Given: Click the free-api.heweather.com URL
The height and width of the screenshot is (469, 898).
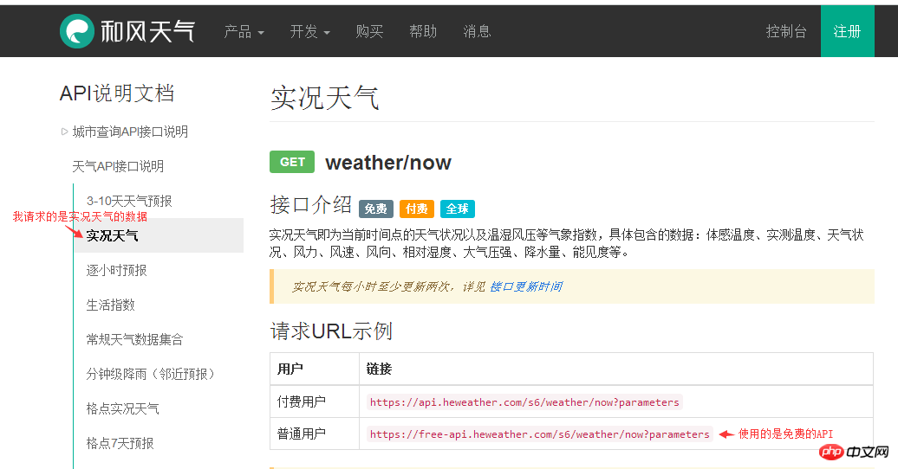Looking at the screenshot, I should [539, 434].
